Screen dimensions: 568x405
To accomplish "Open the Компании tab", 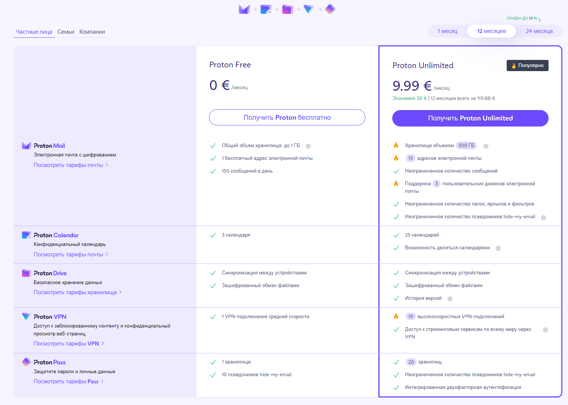I will pyautogui.click(x=92, y=32).
